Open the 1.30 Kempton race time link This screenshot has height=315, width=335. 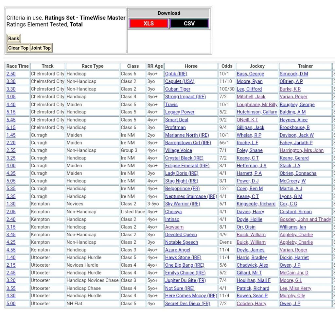pos(11,204)
